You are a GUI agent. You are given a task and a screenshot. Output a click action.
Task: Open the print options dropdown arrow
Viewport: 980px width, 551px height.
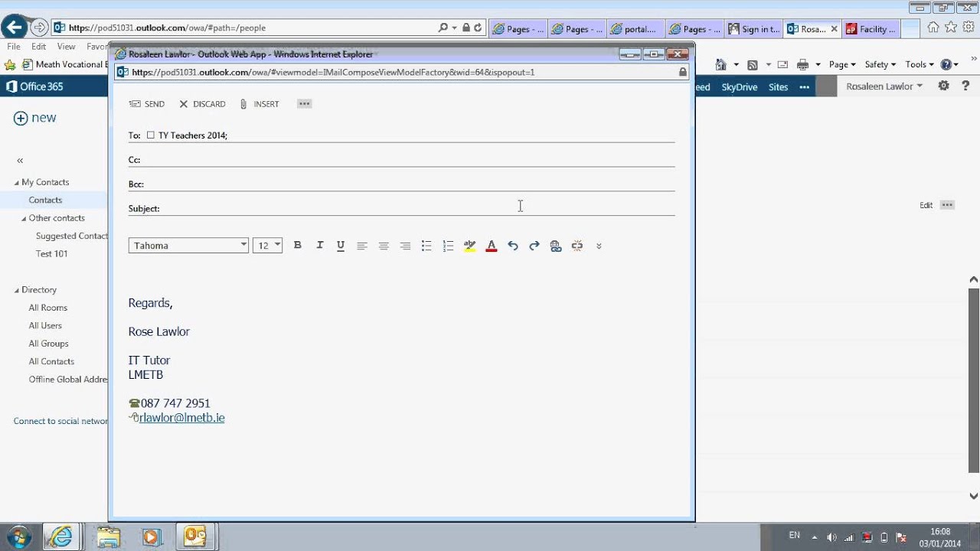point(818,65)
